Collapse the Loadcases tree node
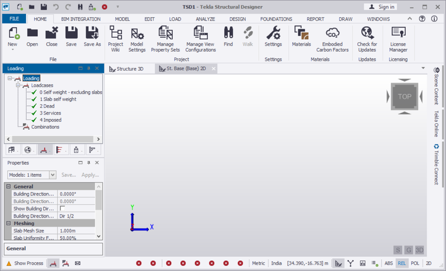The image size is (446, 271). [18, 85]
